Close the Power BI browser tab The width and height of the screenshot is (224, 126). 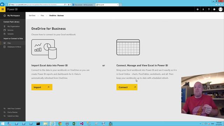coord(118,5)
